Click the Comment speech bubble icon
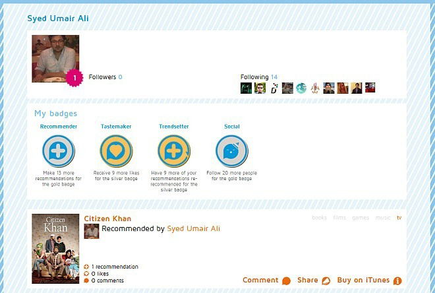The image size is (435, 293). pos(286,280)
